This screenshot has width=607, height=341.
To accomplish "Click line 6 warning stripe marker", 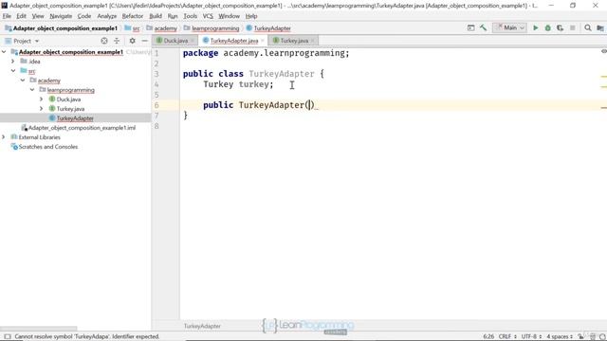I will click(x=603, y=108).
